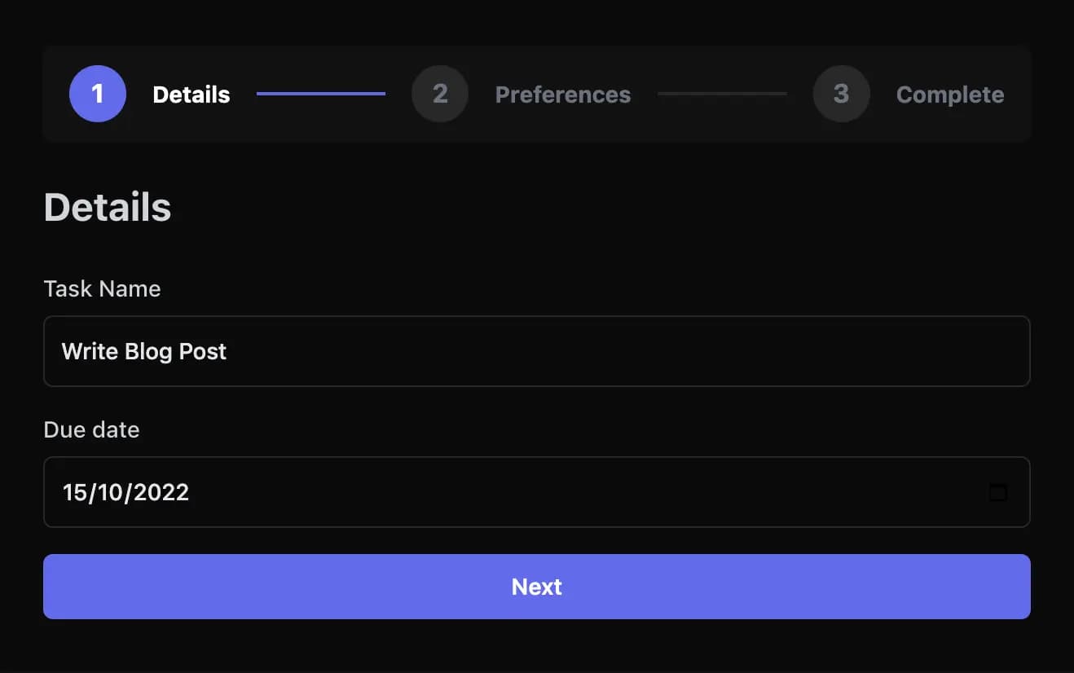
Task: Click the Due date input field
Action: click(x=538, y=492)
